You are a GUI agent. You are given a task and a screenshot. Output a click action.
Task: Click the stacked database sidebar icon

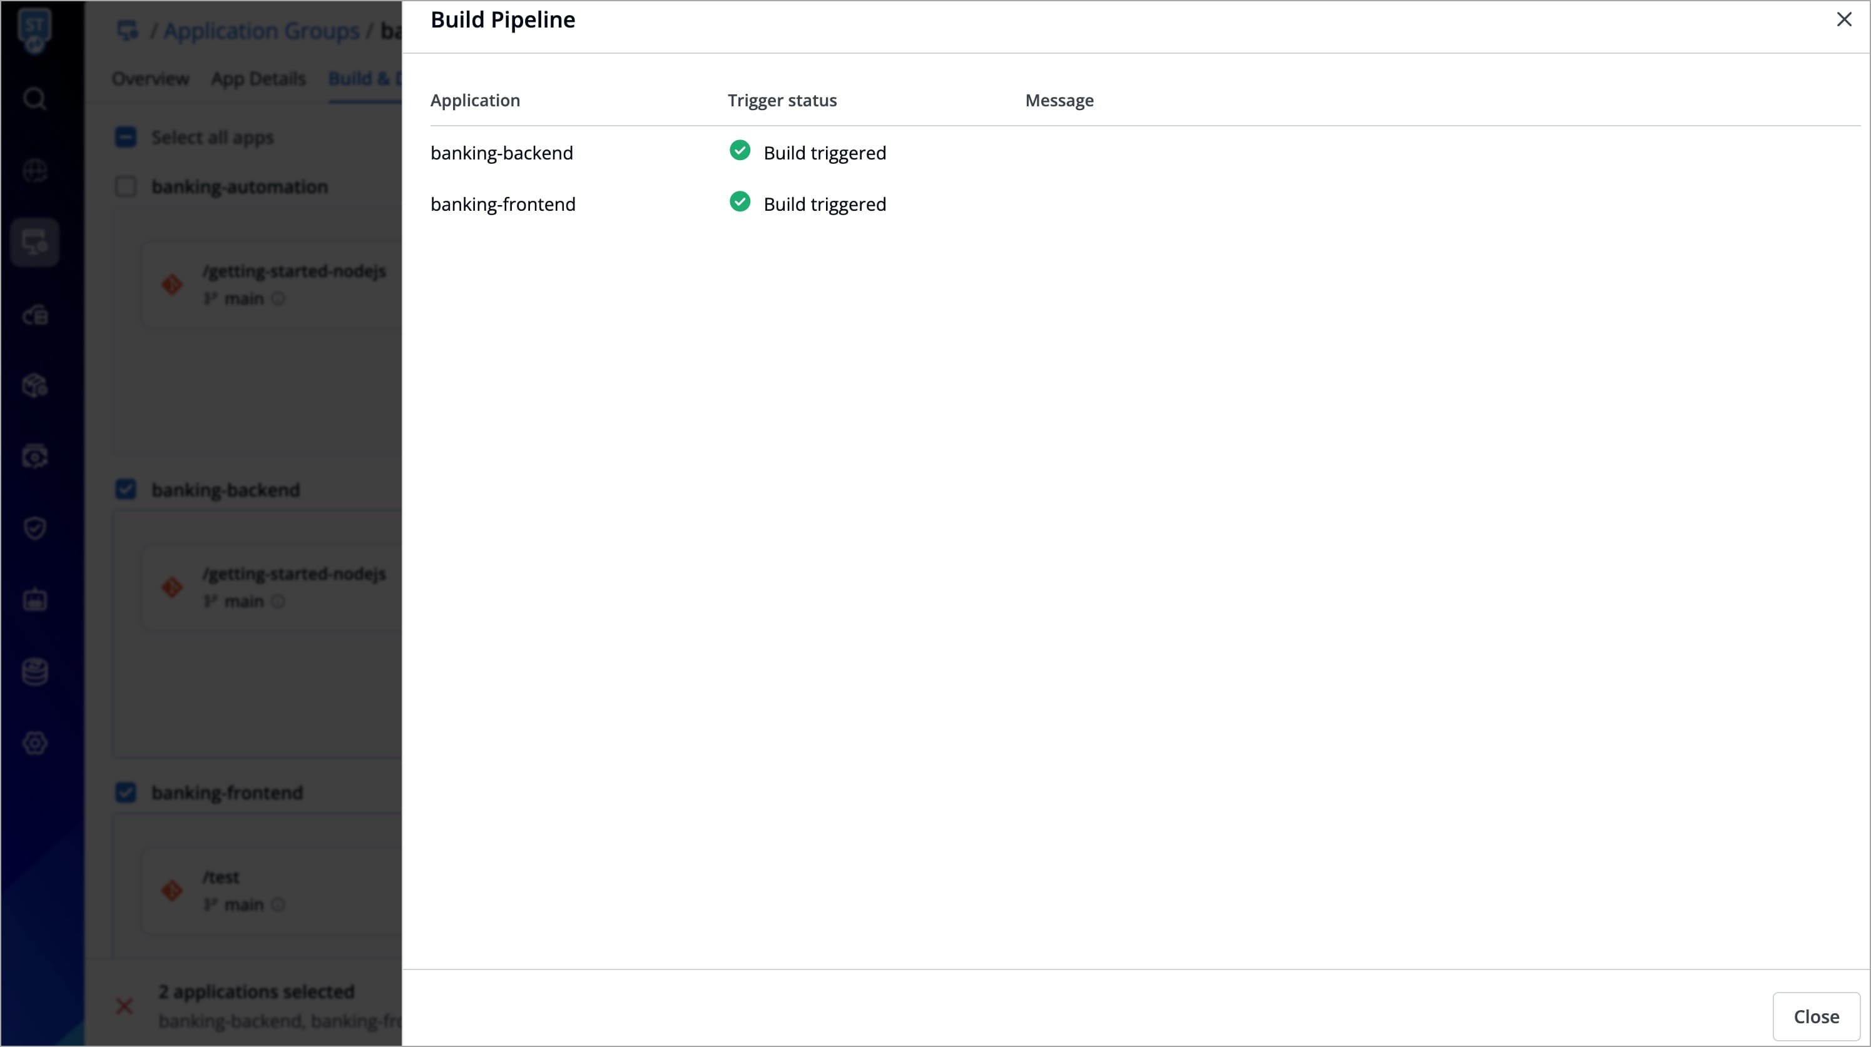[x=34, y=672]
